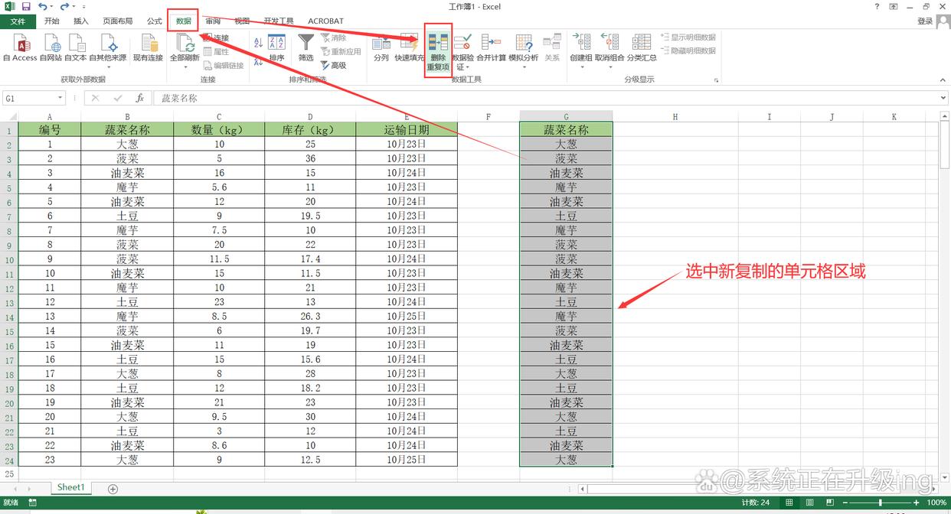Image resolution: width=951 pixels, height=514 pixels.
Task: Click the zoom slider handle
Action: (881, 503)
